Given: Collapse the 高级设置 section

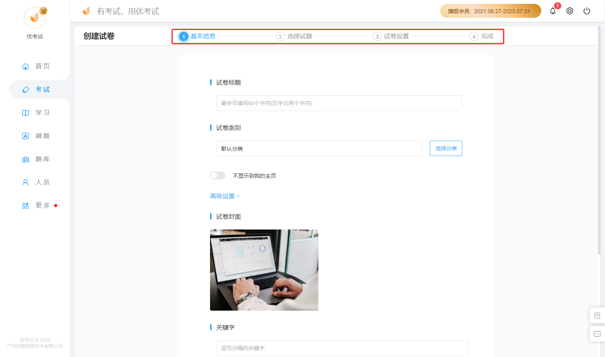Looking at the screenshot, I should [x=225, y=196].
